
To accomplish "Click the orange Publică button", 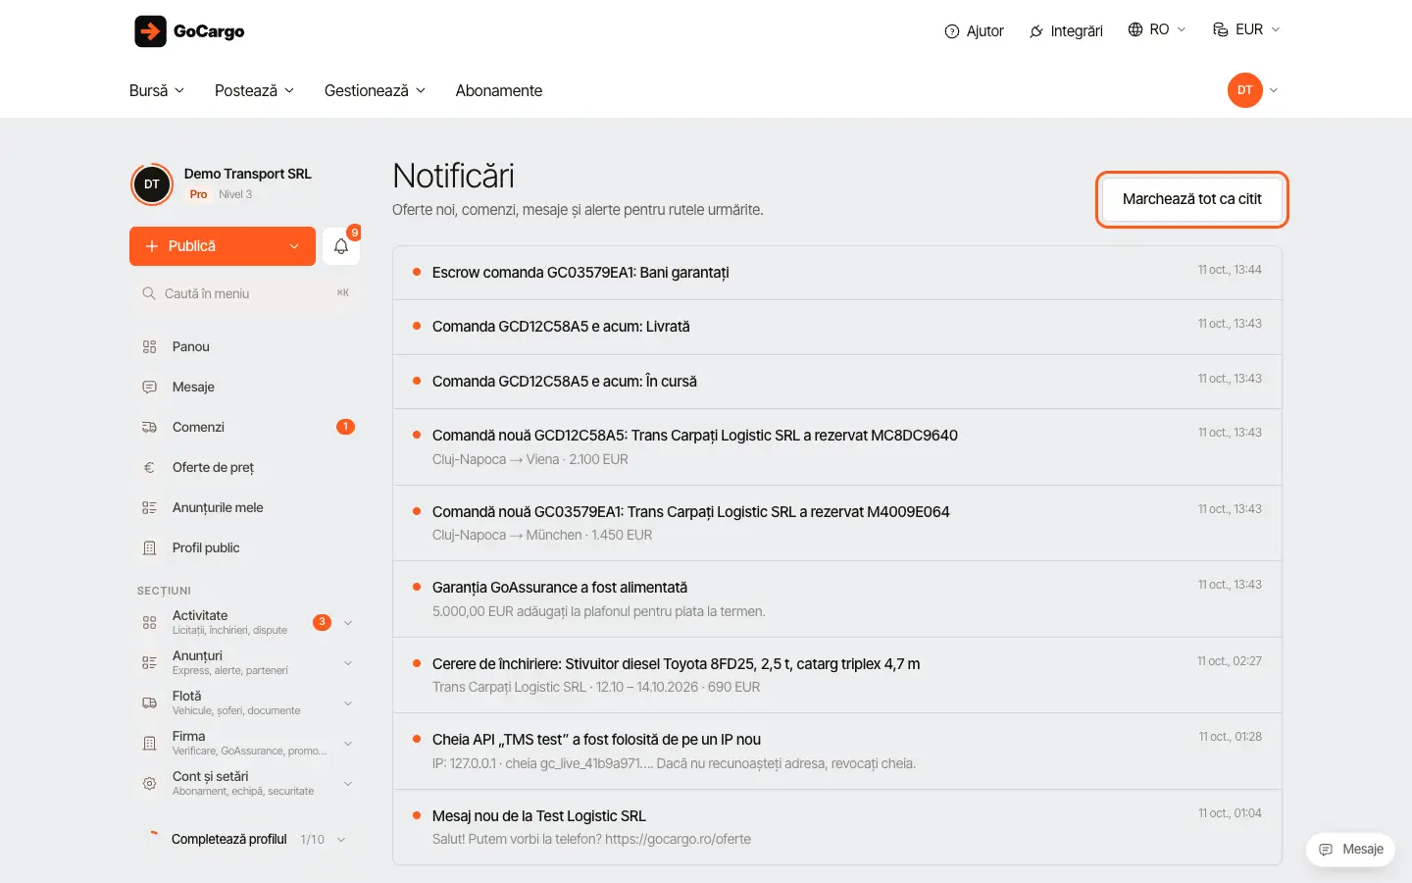I will tap(223, 246).
